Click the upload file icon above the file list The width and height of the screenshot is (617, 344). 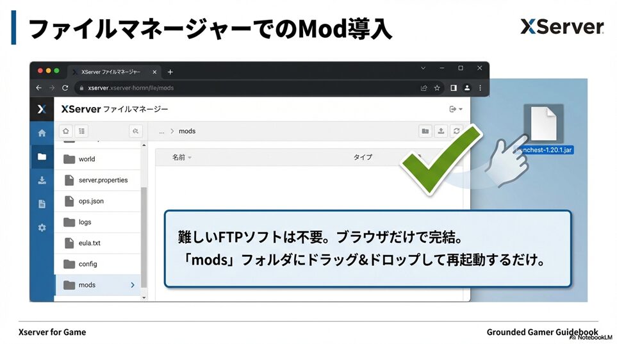point(441,131)
